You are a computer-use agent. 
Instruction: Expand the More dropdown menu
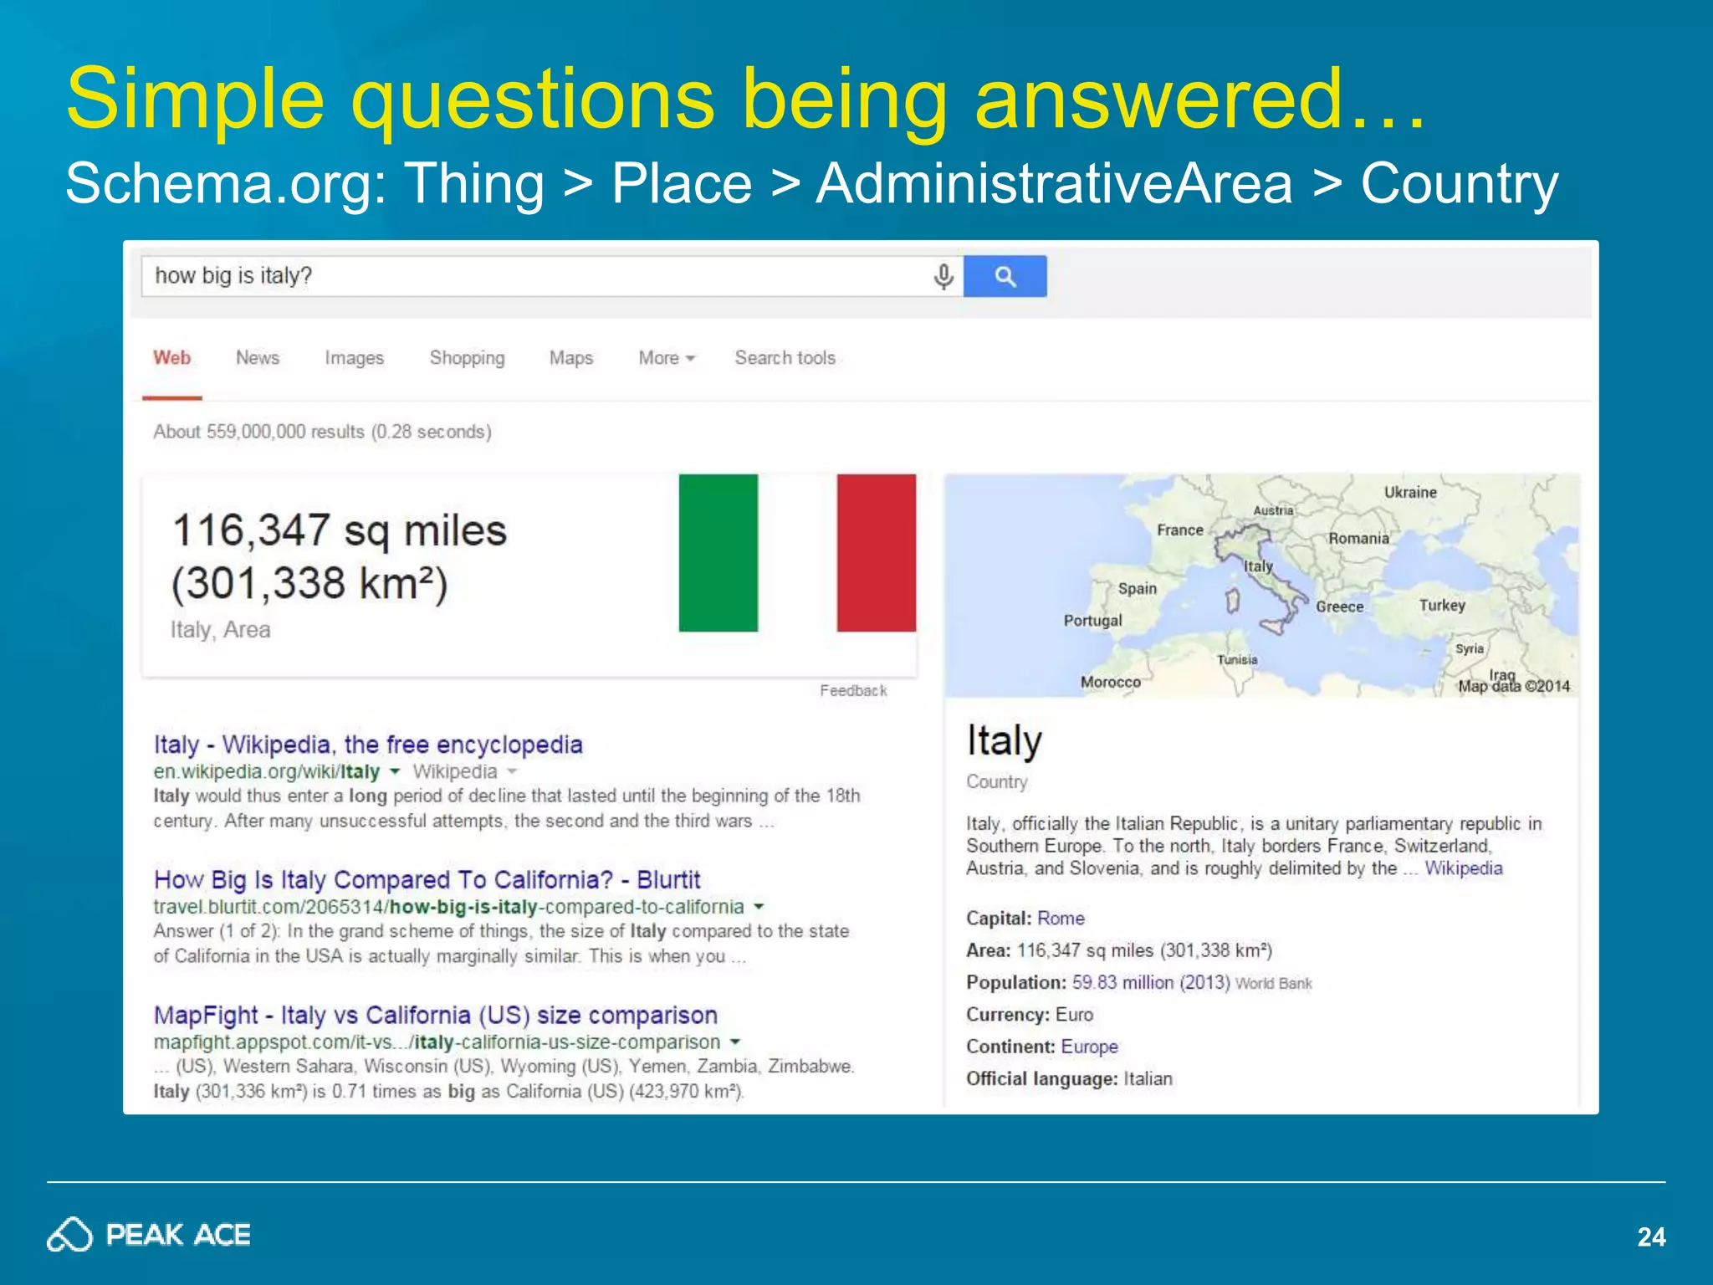coord(666,358)
